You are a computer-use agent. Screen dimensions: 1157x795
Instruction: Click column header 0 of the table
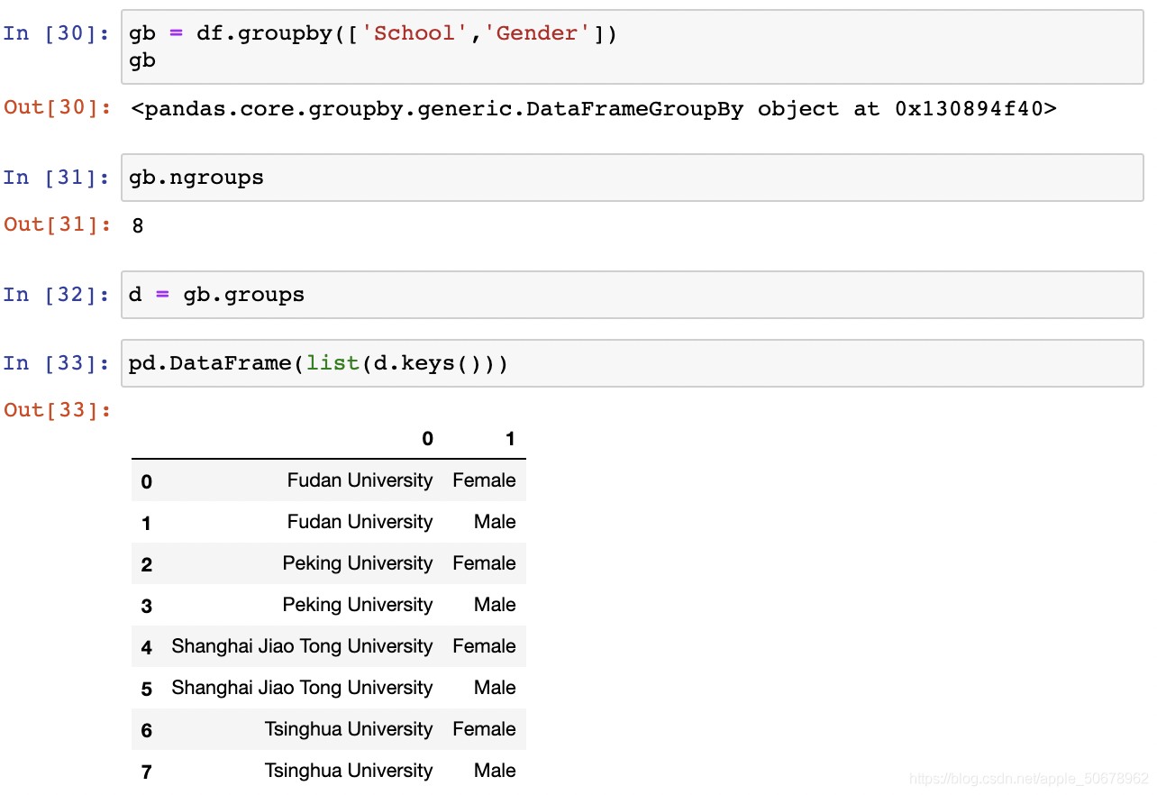427,439
